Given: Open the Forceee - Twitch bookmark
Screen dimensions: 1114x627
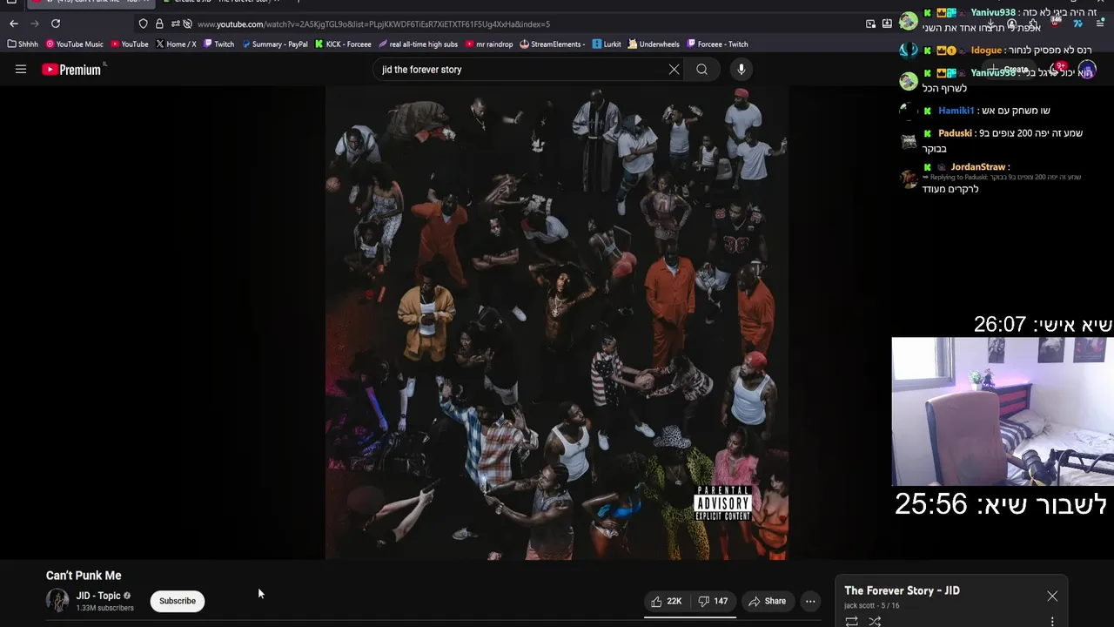Looking at the screenshot, I should pyautogui.click(x=717, y=44).
